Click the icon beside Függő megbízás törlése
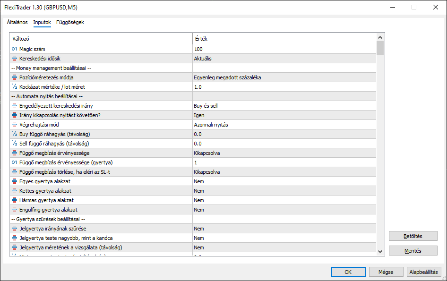Viewport: 447px width, 281px height. pyautogui.click(x=14, y=172)
